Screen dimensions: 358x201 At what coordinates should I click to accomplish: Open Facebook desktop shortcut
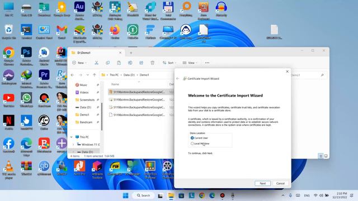9,145
